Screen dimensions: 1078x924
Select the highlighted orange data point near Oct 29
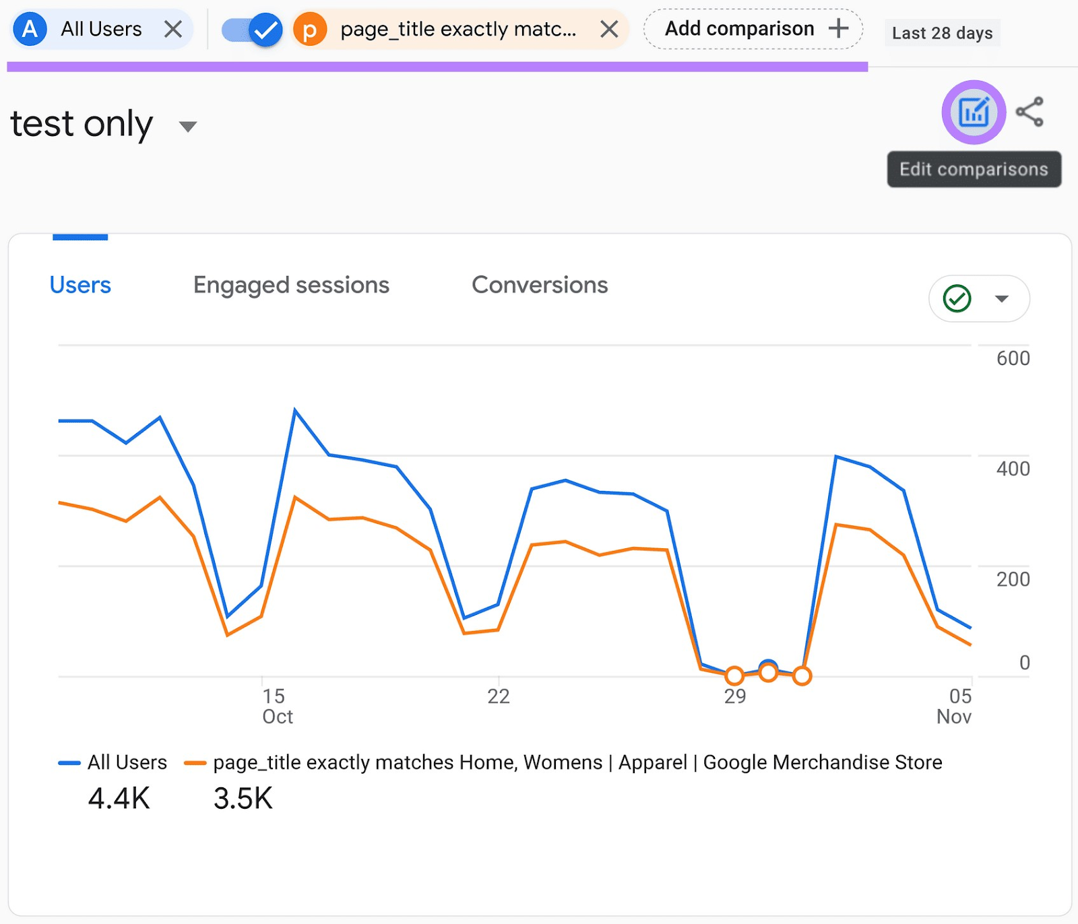click(734, 673)
